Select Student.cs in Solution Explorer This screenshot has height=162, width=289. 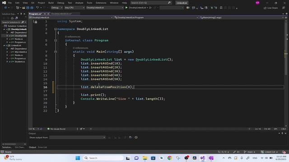tap(20, 62)
